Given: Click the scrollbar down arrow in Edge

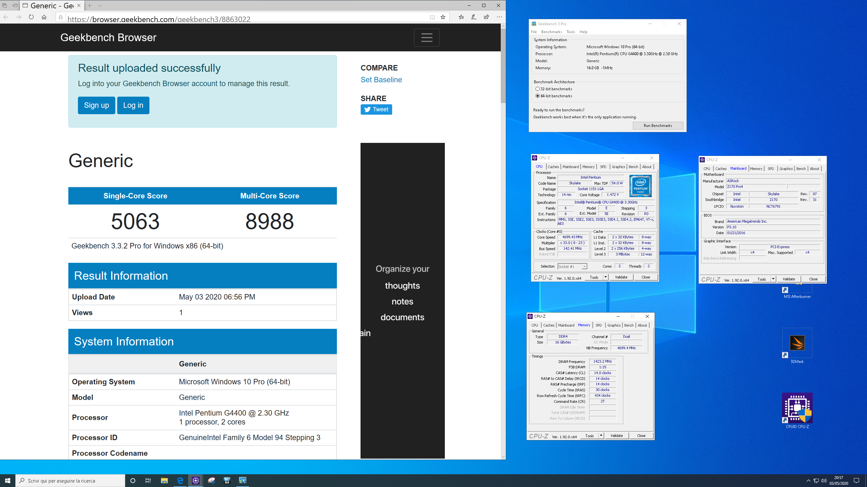Looking at the screenshot, I should coord(503,457).
